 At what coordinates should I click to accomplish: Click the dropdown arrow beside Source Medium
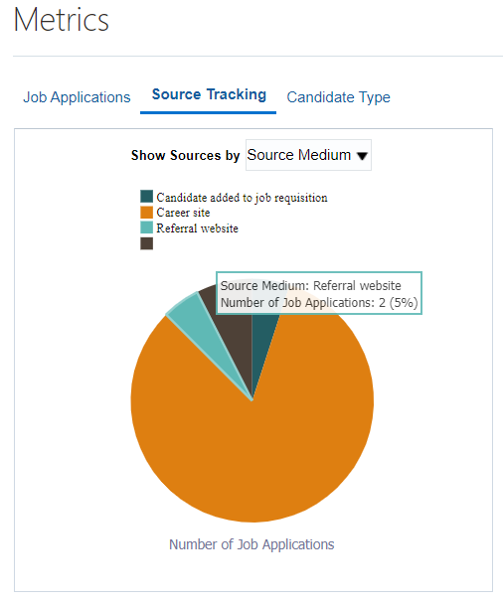[362, 156]
